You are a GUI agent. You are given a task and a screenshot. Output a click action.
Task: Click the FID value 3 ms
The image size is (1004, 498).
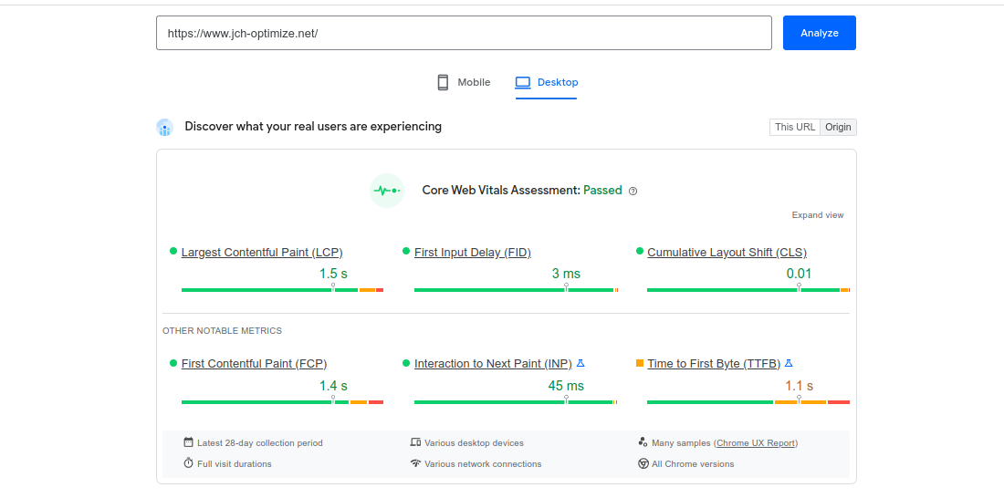[566, 274]
